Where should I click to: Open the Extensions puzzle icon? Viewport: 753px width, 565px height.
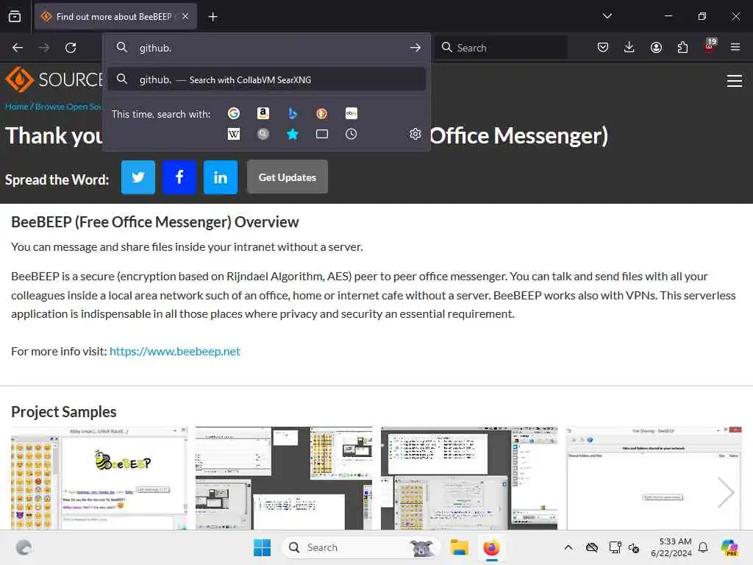coord(682,47)
